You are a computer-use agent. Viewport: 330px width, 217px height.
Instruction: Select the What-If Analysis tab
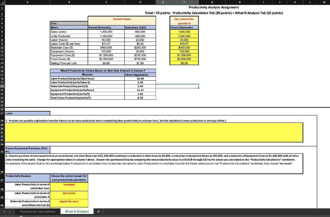click(77, 212)
